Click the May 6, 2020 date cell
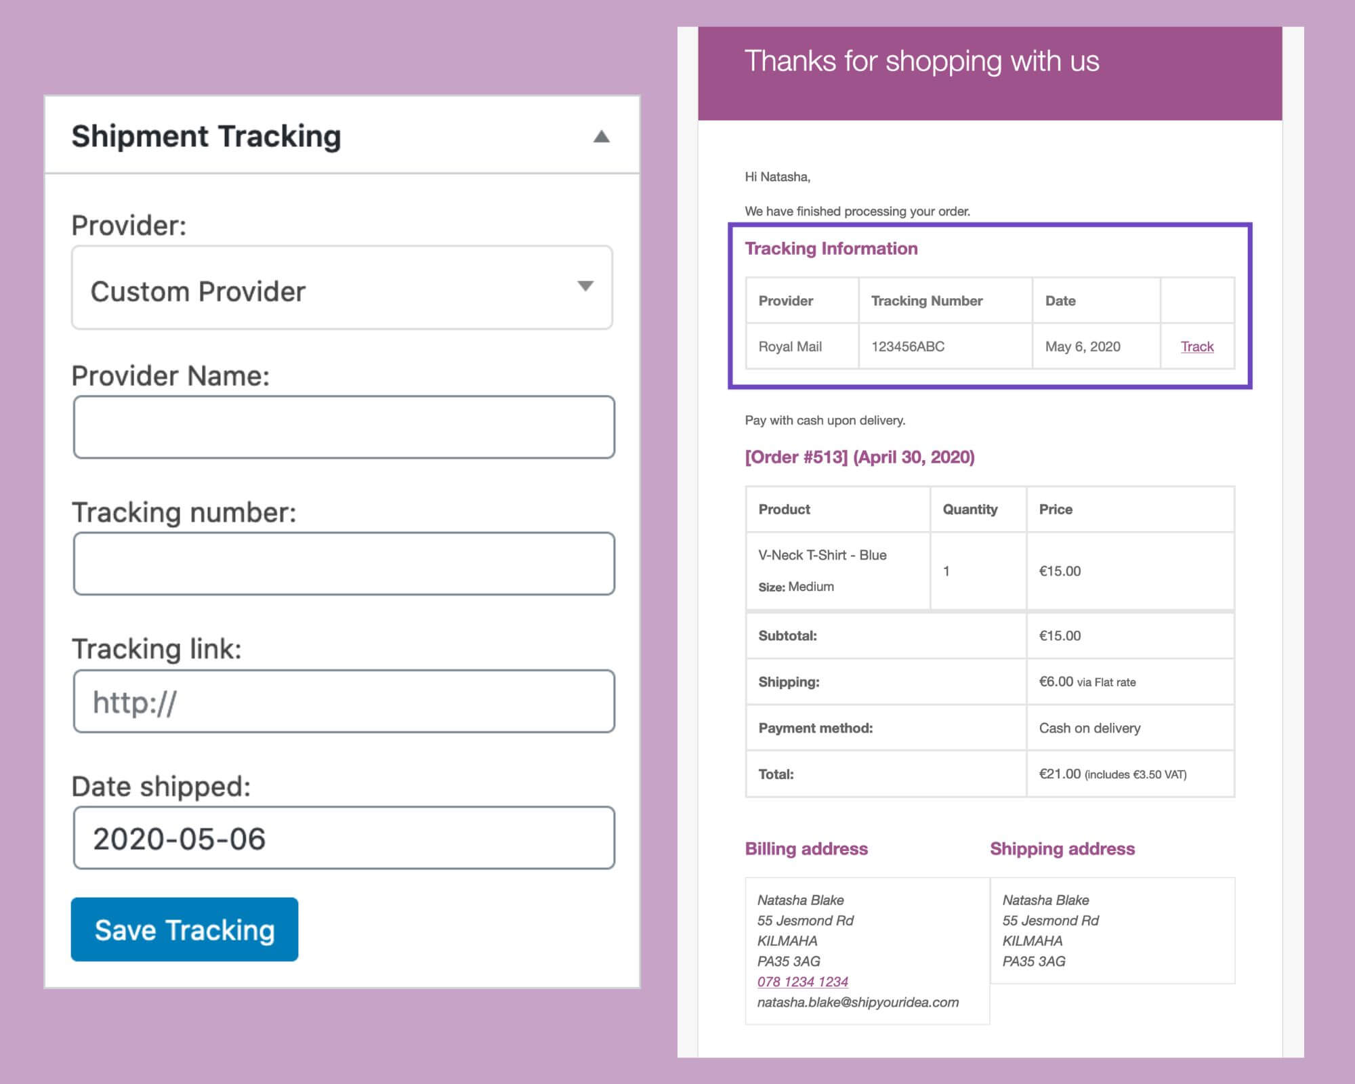This screenshot has height=1084, width=1355. [1083, 347]
